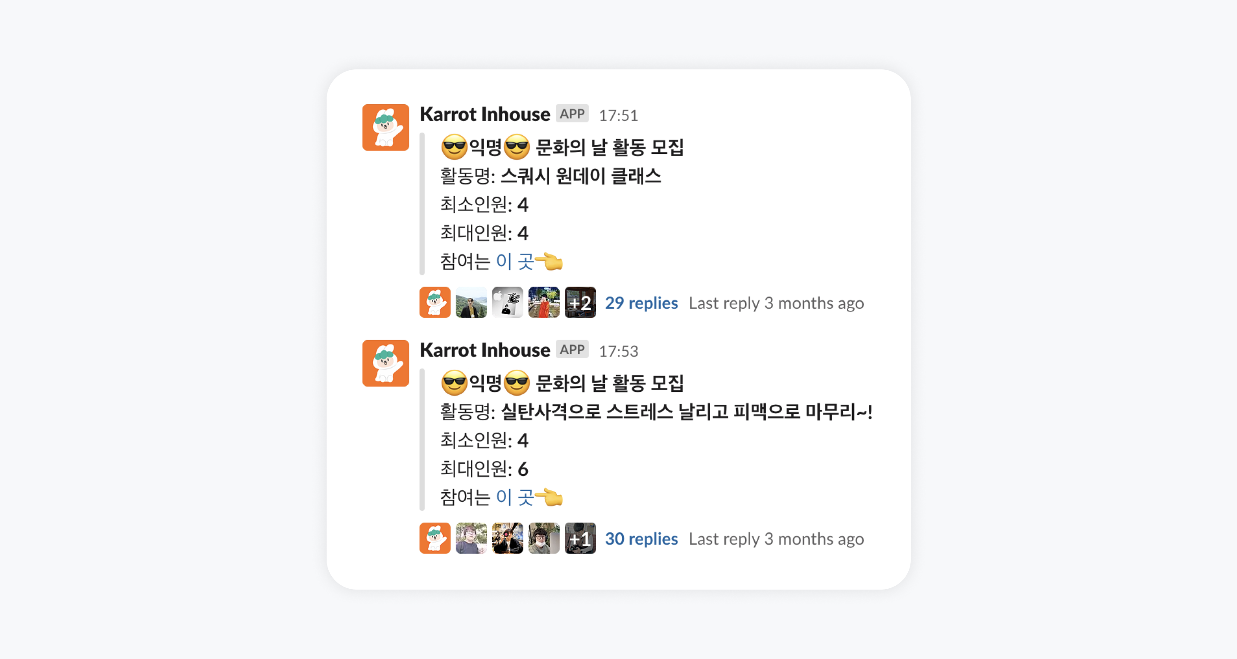
Task: Click 'Last reply 3 months ago' under second post
Action: click(x=776, y=539)
